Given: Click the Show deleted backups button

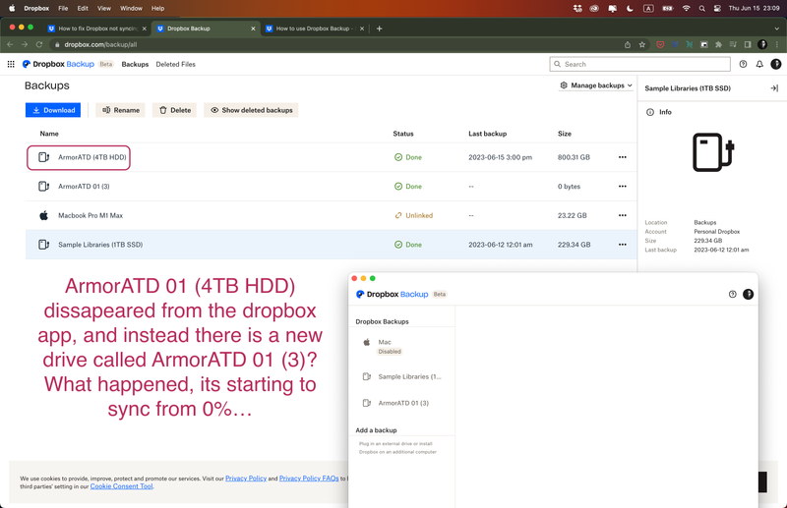Looking at the screenshot, I should click(251, 110).
